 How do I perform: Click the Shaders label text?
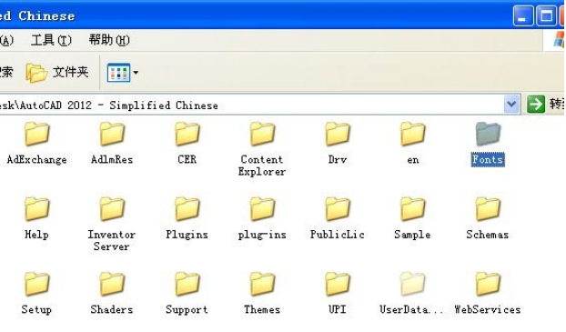point(112,309)
